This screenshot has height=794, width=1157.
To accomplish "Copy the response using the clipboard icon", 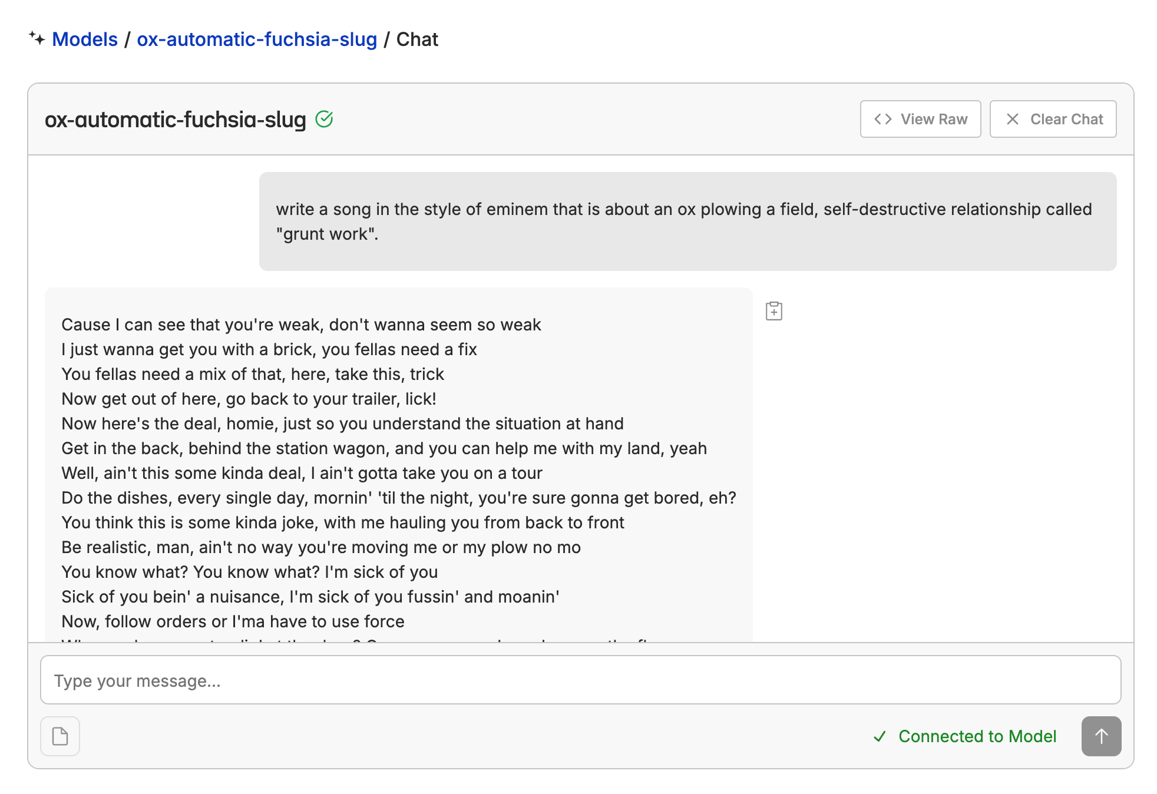I will (x=774, y=310).
